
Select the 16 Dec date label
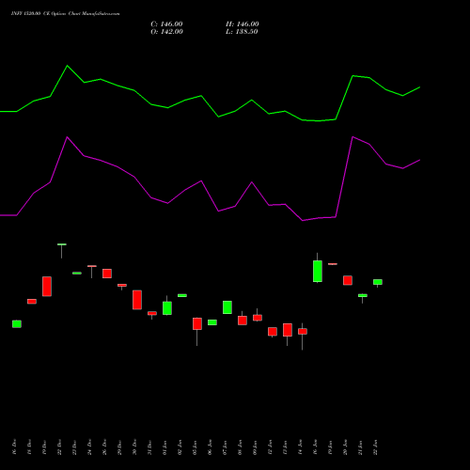[x=14, y=447]
